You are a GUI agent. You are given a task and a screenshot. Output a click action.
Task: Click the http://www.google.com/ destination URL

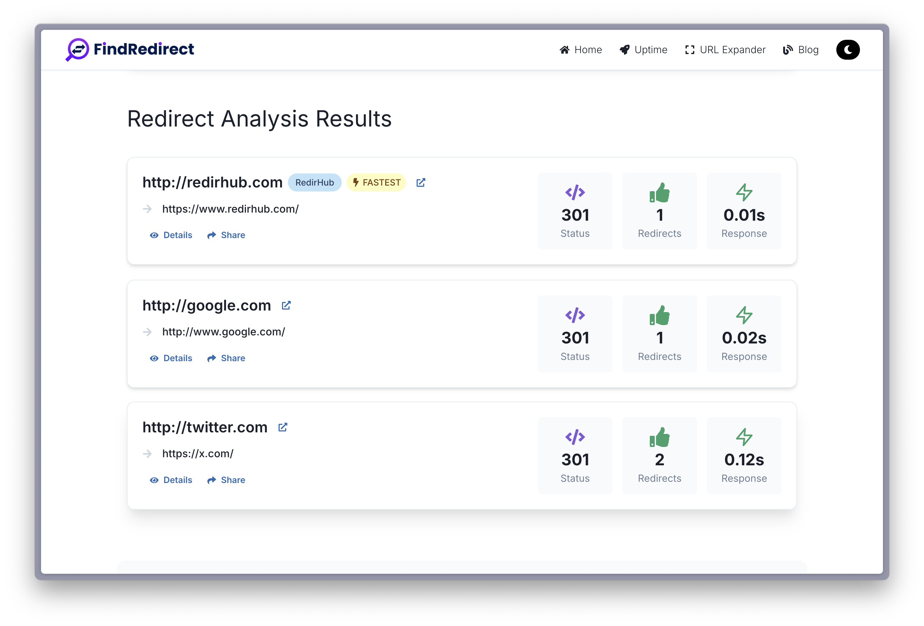(x=224, y=332)
